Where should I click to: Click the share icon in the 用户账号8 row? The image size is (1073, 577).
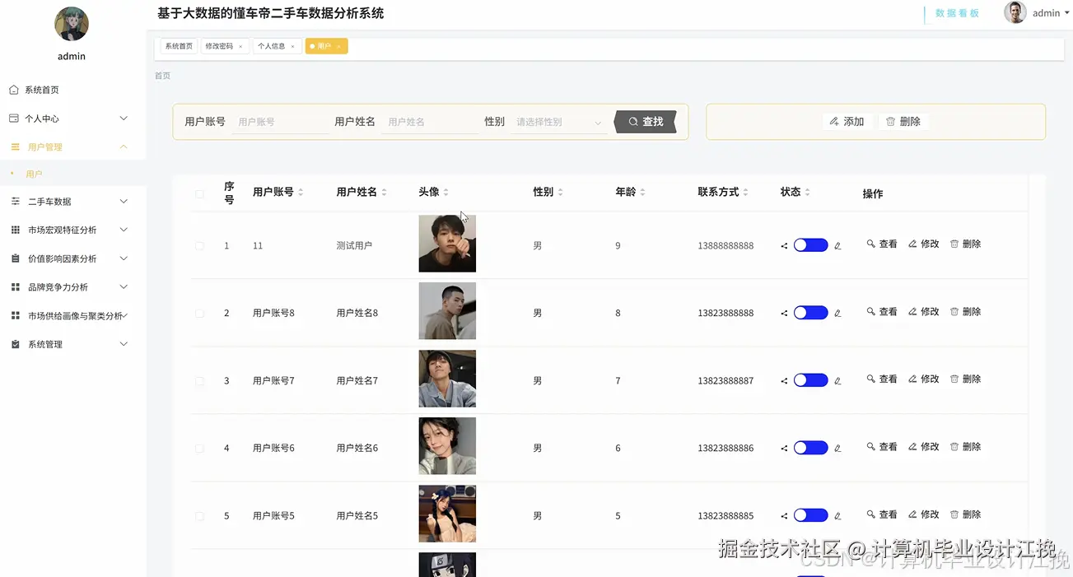click(784, 313)
